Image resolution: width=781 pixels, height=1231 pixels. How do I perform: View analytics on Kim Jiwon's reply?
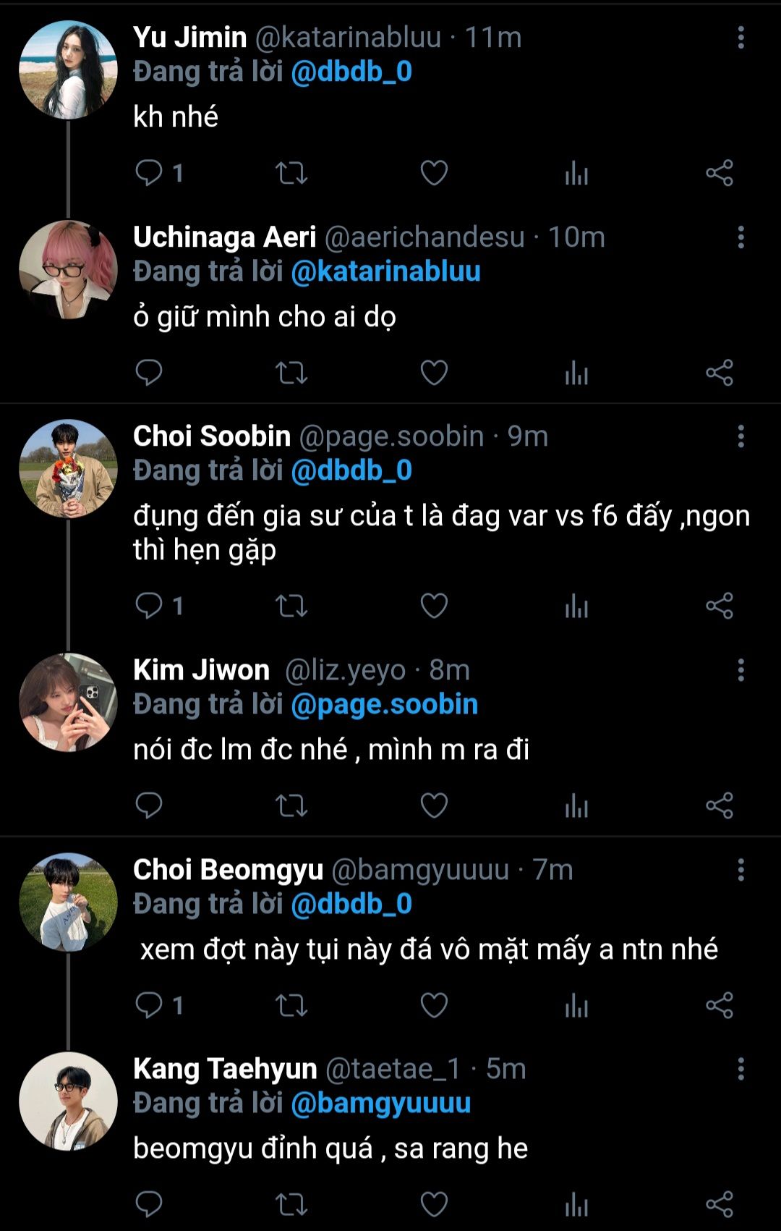click(576, 805)
